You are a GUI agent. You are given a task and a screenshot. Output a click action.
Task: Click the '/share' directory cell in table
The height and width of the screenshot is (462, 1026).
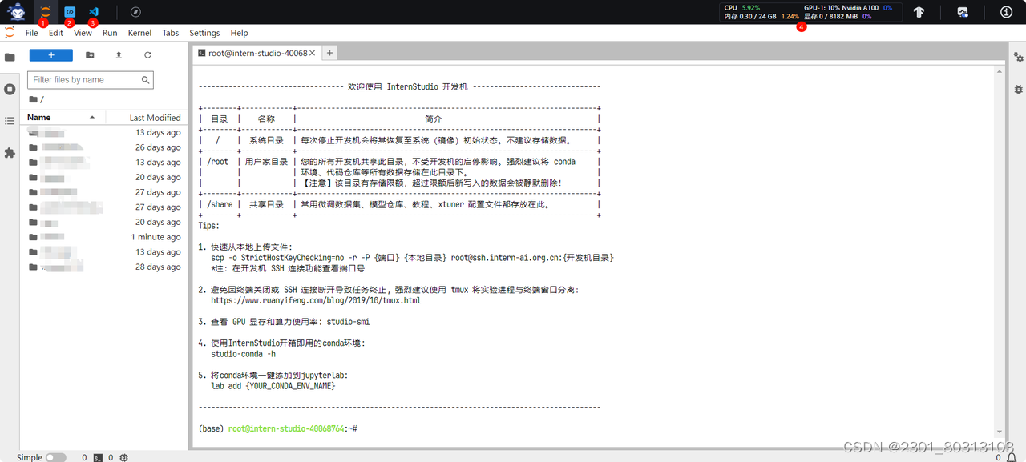coord(220,204)
